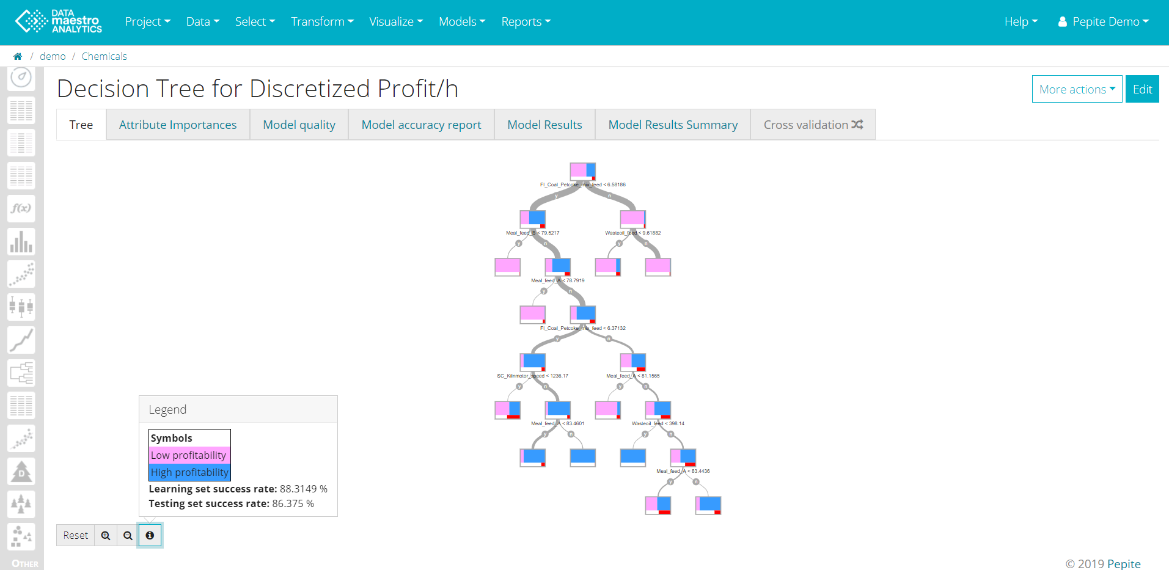
Task: Click the zoom in magnifier button
Action: (106, 535)
